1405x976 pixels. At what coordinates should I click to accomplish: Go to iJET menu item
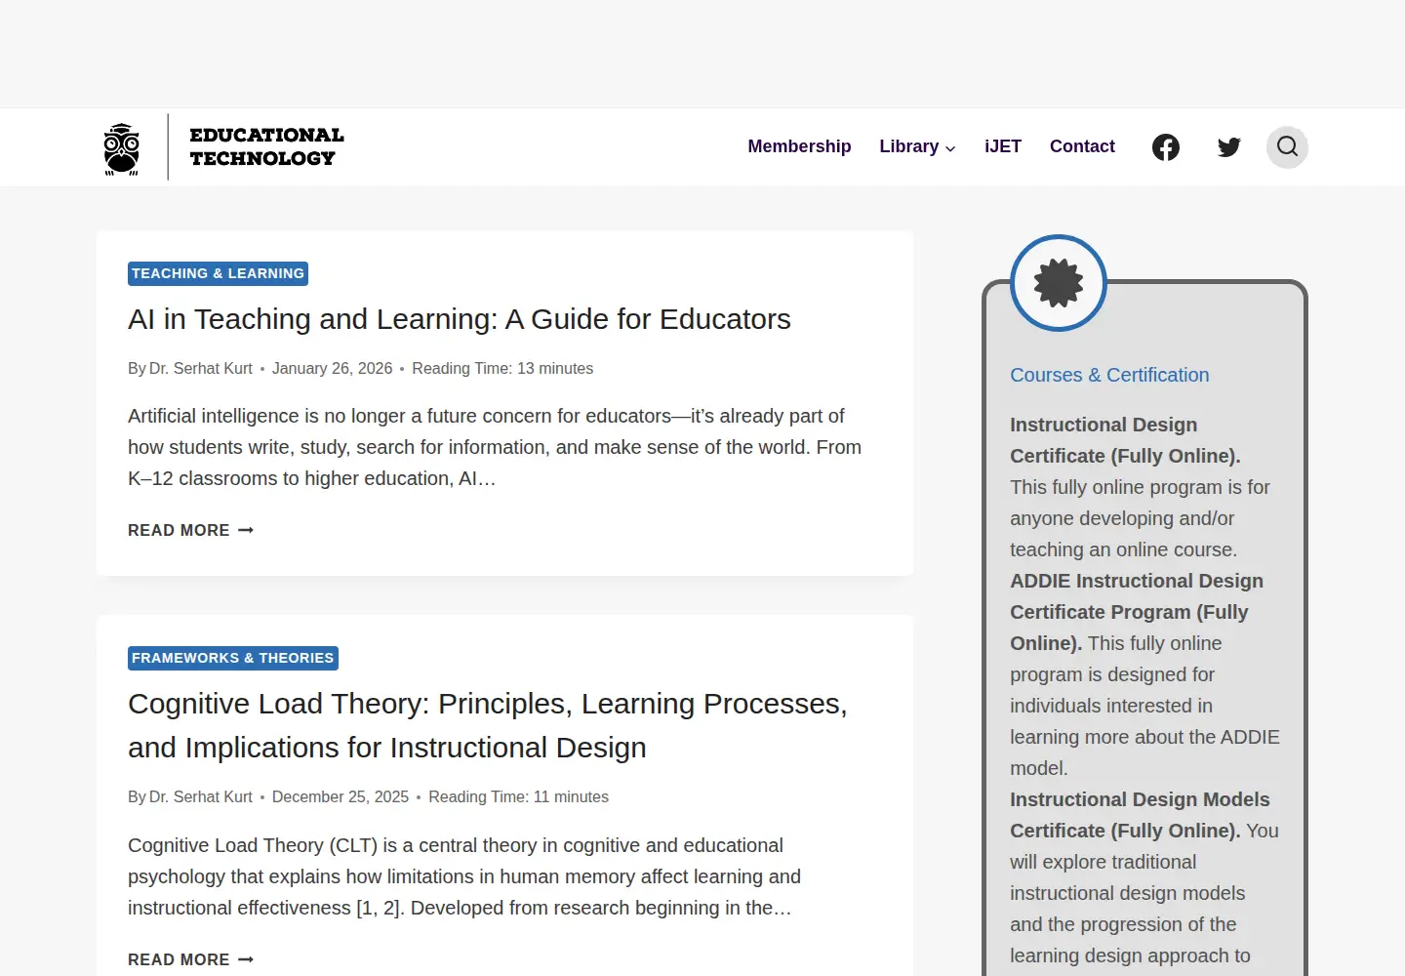[1003, 146]
